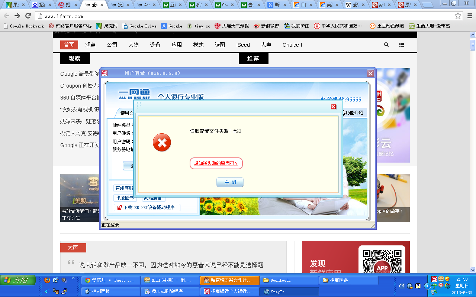Switch to 招商网银 folder taskbar item
Screen dimensions: 476x297
[349, 280]
